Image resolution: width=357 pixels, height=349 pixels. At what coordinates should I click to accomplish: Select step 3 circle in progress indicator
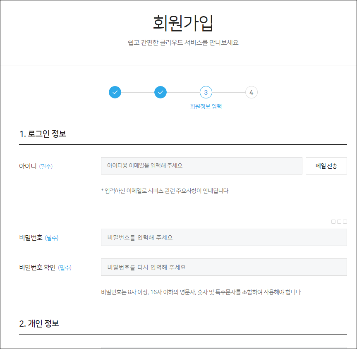tap(206, 92)
